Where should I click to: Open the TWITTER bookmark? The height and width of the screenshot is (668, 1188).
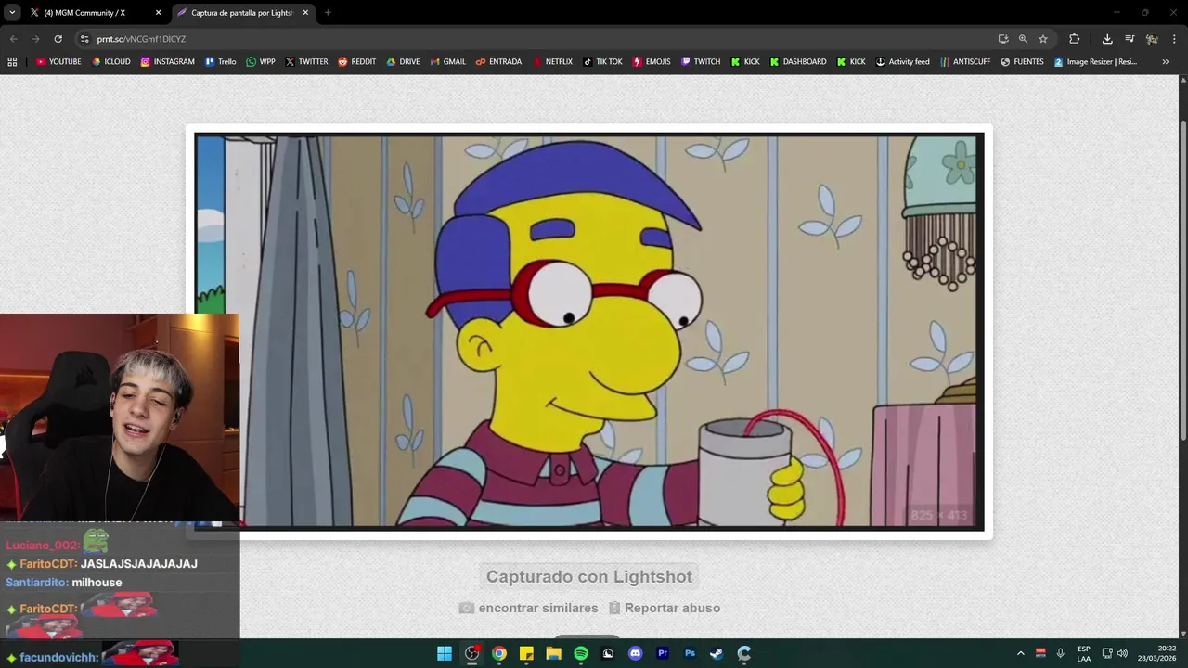click(x=306, y=62)
